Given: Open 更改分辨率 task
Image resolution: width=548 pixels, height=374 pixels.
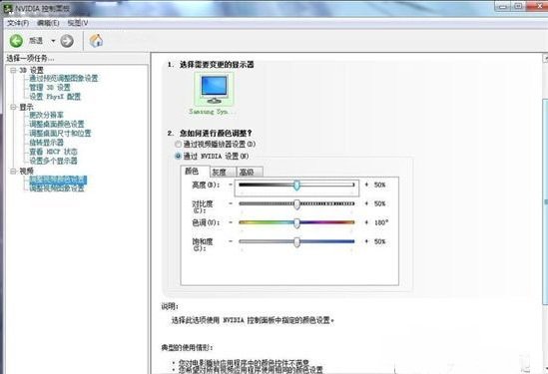Looking at the screenshot, I should point(46,115).
